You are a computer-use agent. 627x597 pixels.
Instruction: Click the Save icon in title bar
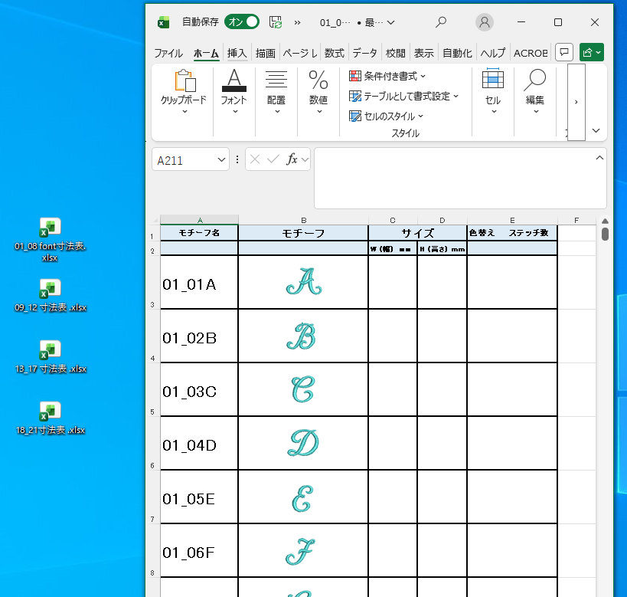pos(276,22)
